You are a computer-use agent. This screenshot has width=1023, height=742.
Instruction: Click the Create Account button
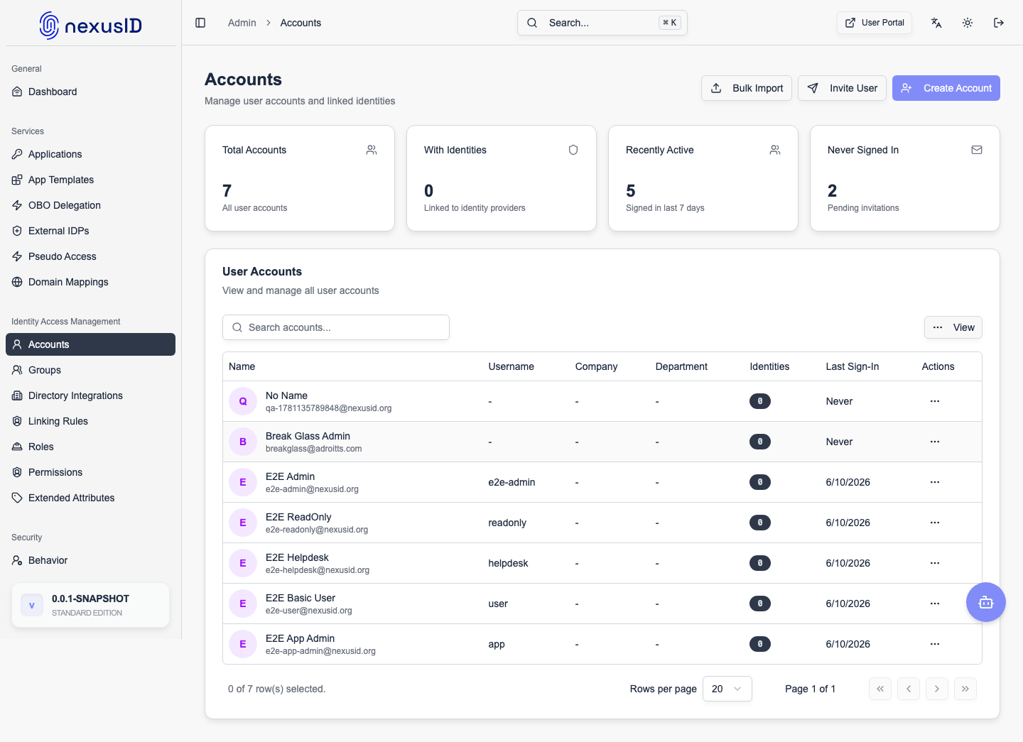tap(946, 88)
